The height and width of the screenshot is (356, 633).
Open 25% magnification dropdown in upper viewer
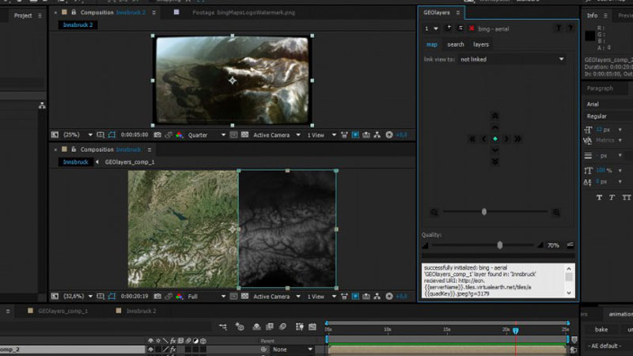(x=78, y=134)
